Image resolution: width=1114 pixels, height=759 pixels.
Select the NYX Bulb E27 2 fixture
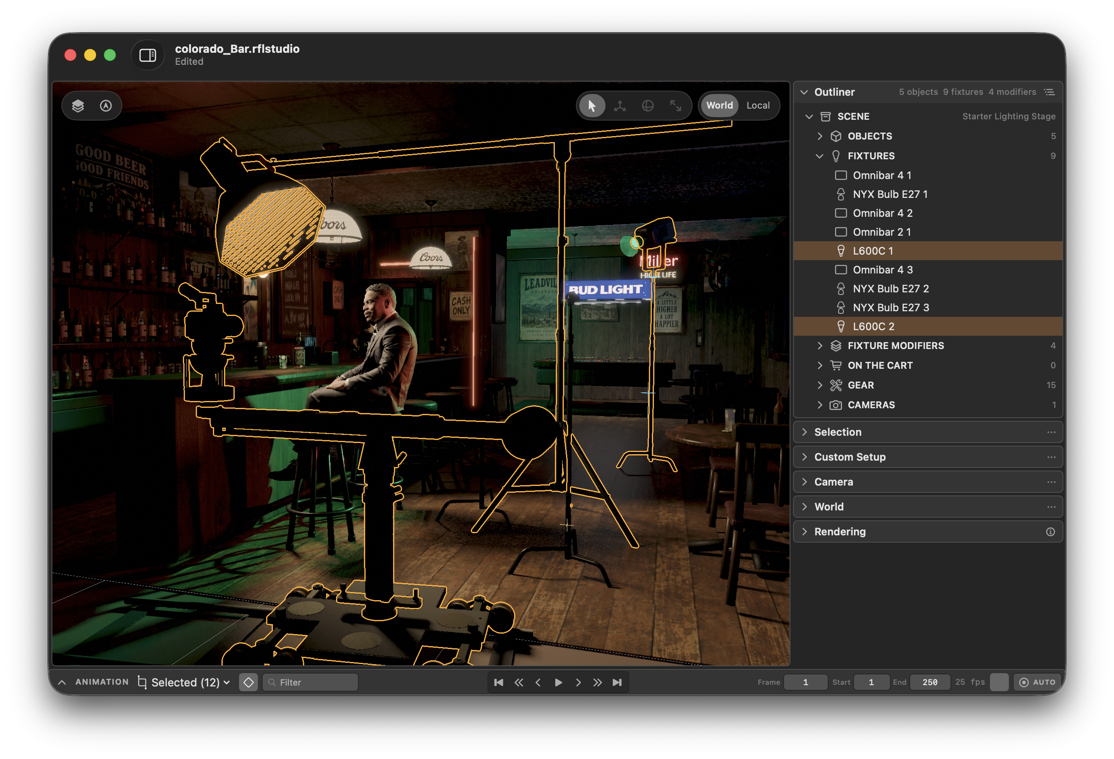point(927,288)
